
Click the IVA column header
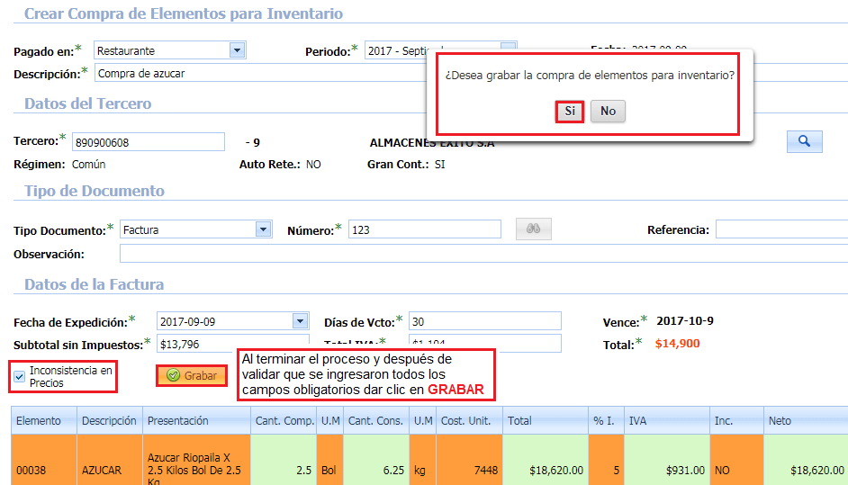pyautogui.click(x=667, y=420)
